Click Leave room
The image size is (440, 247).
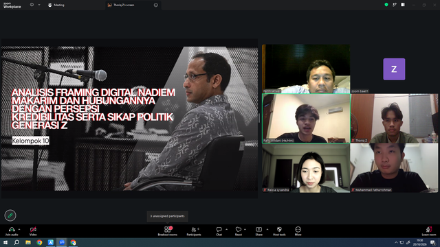pos(429,231)
